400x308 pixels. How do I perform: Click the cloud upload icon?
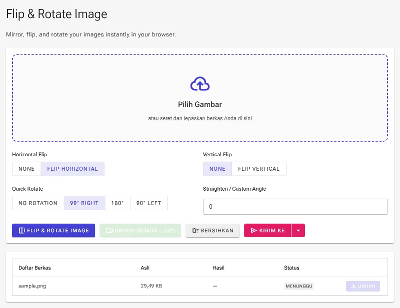(x=199, y=83)
